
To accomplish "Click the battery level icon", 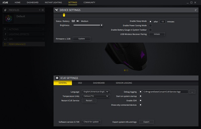I will pos(78,21).
